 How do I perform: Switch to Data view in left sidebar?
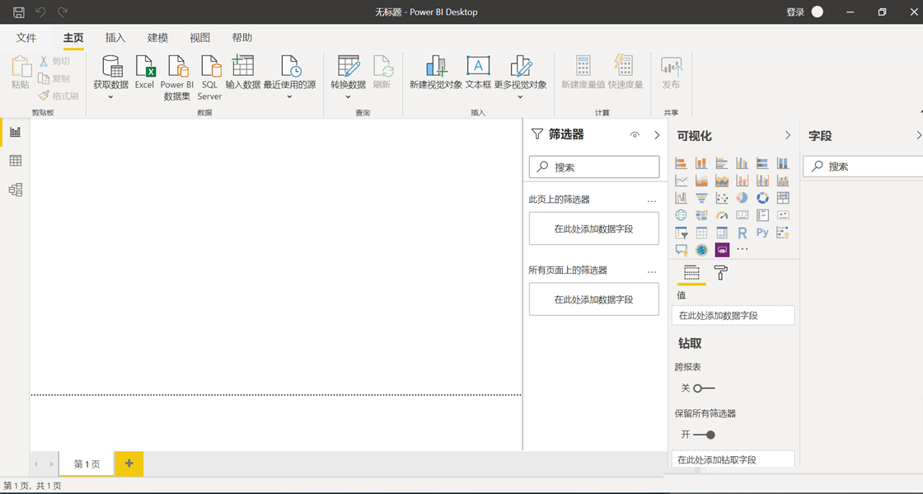pos(16,161)
